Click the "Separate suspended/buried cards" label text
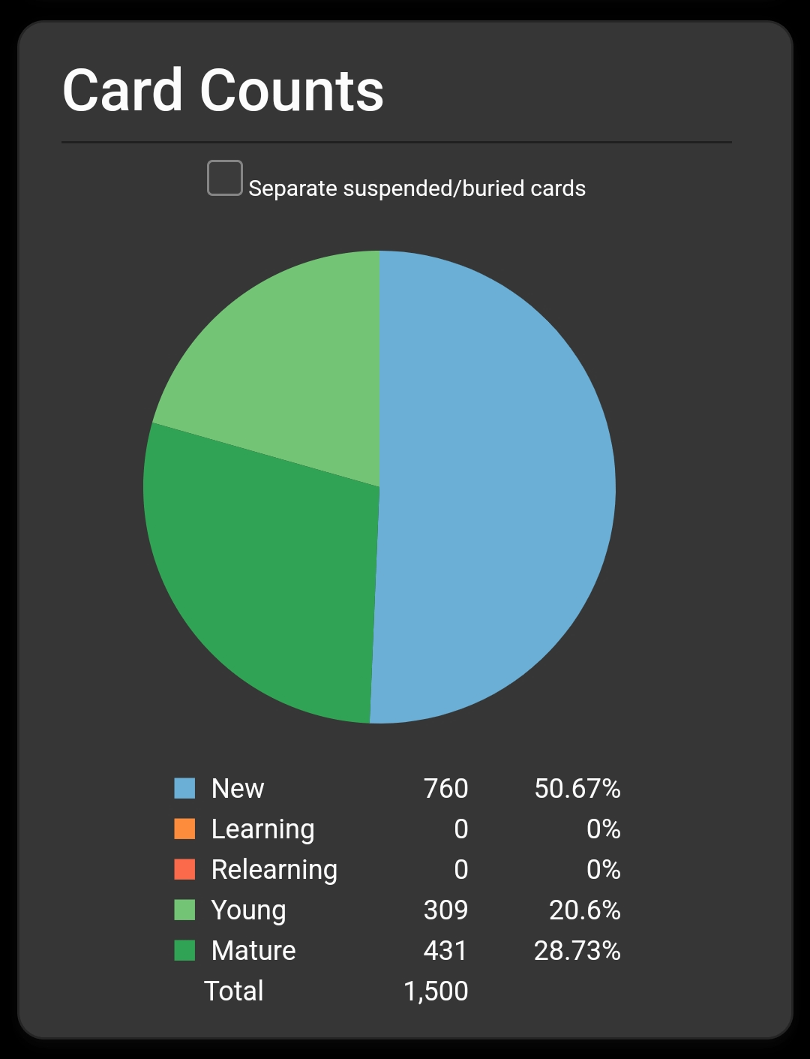Viewport: 810px width, 1059px height. [x=417, y=188]
